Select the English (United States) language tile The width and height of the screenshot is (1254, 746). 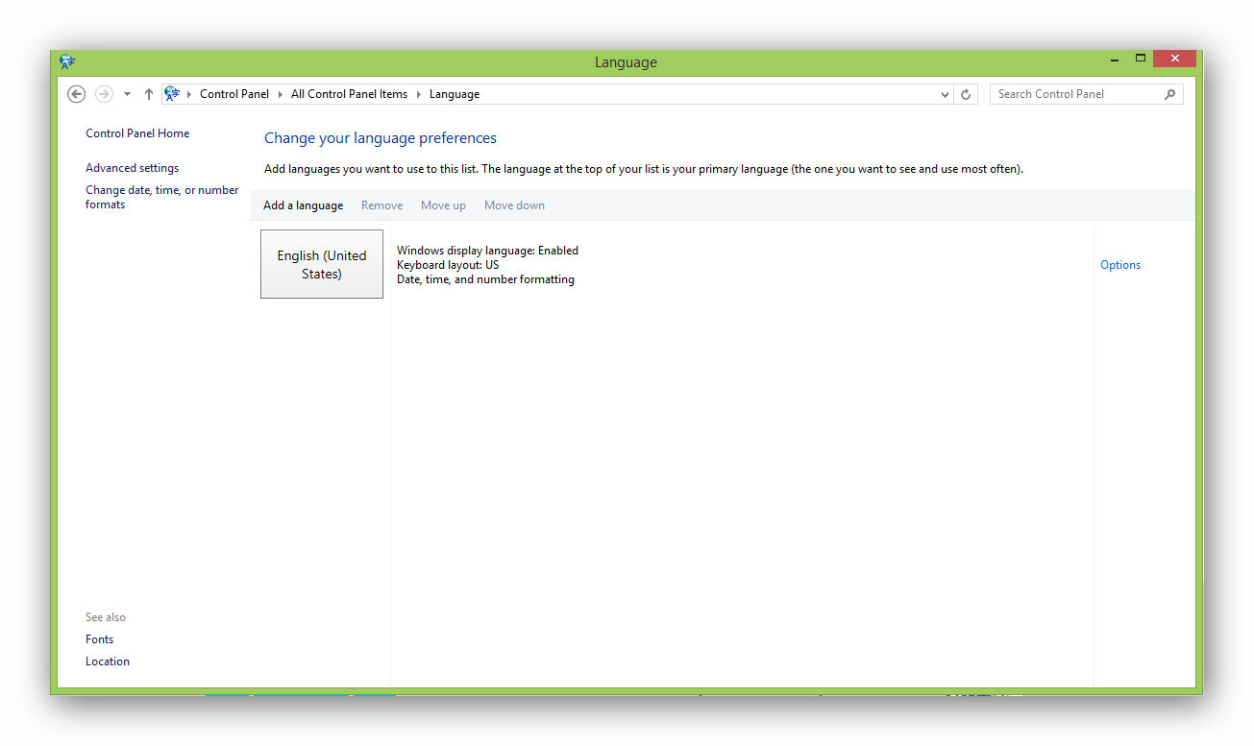(x=322, y=264)
